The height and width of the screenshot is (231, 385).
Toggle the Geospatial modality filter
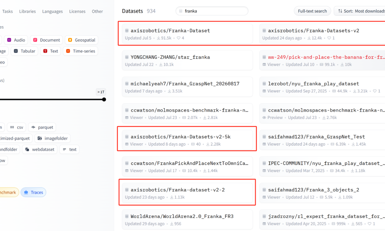coord(82,40)
